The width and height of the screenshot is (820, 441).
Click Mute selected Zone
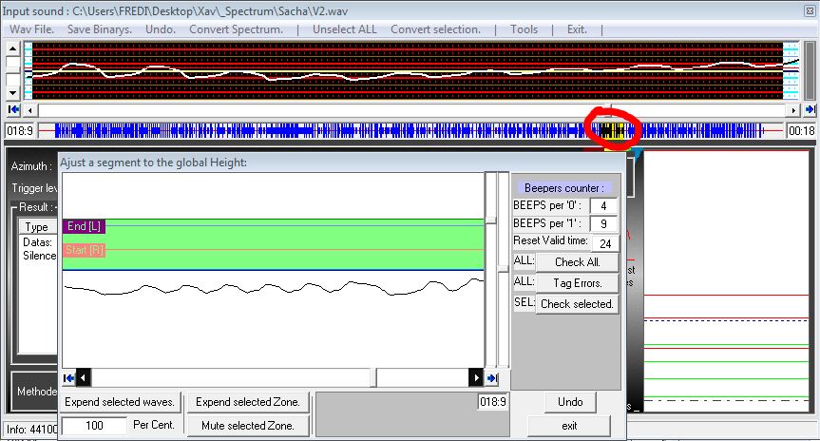tap(247, 426)
